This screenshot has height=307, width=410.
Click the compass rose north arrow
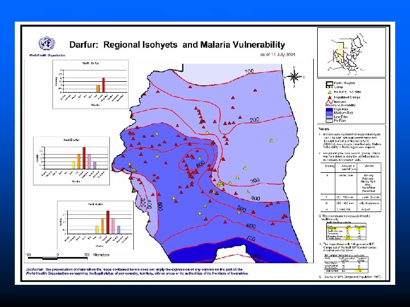click(294, 77)
